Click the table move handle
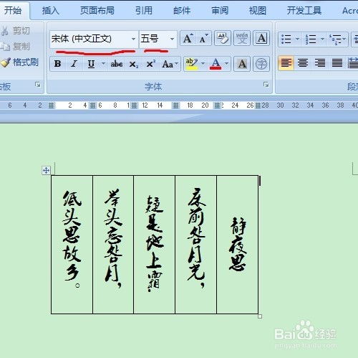 46,171
